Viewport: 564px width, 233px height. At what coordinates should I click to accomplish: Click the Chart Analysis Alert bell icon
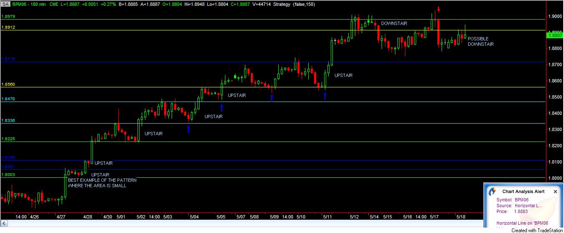(492, 191)
